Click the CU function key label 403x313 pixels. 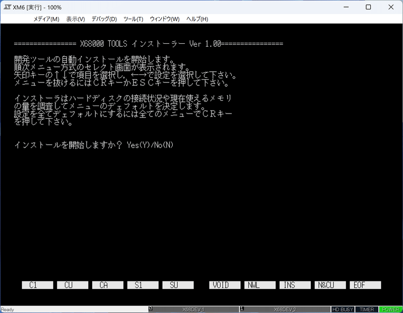[73, 285]
